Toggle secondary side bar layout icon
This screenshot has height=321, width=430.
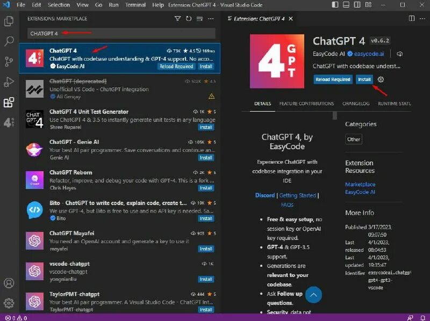[x=357, y=5]
